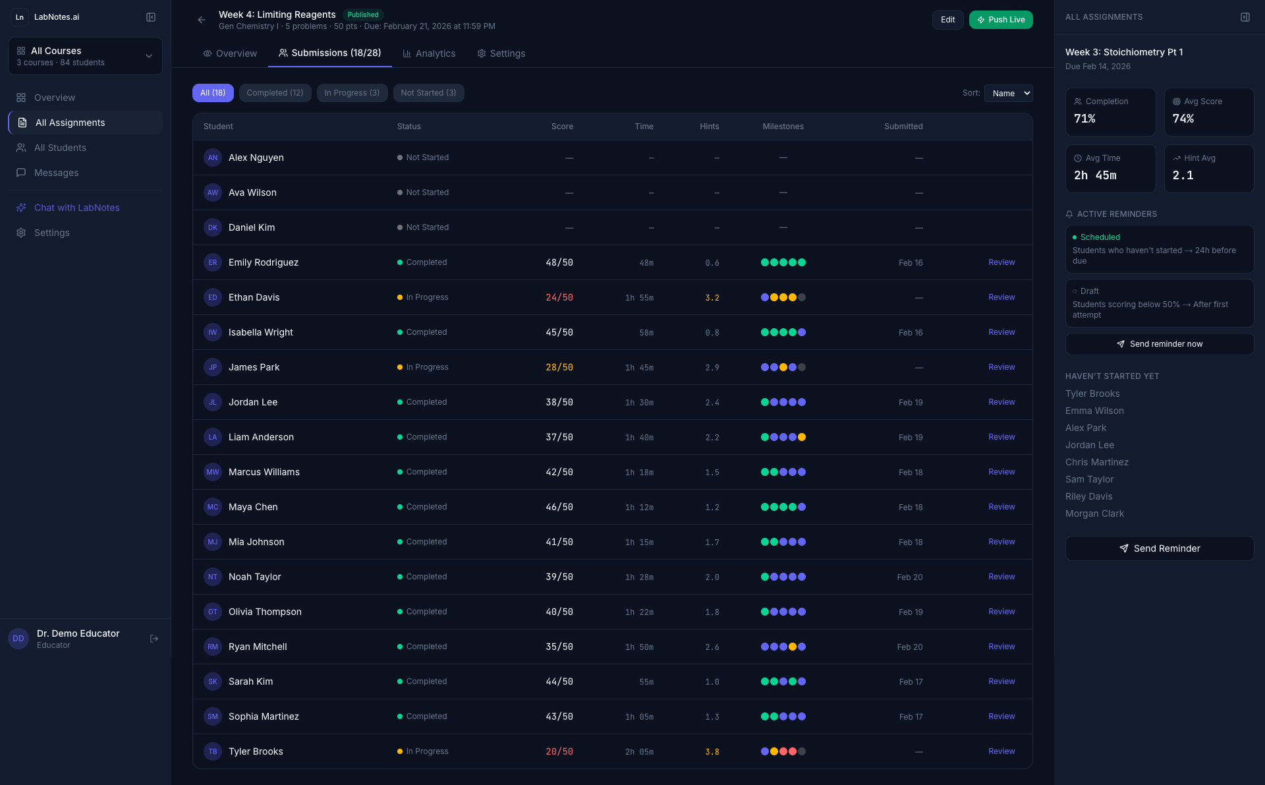Image resolution: width=1265 pixels, height=785 pixels.
Task: Switch to the Analytics tab
Action: 429,53
